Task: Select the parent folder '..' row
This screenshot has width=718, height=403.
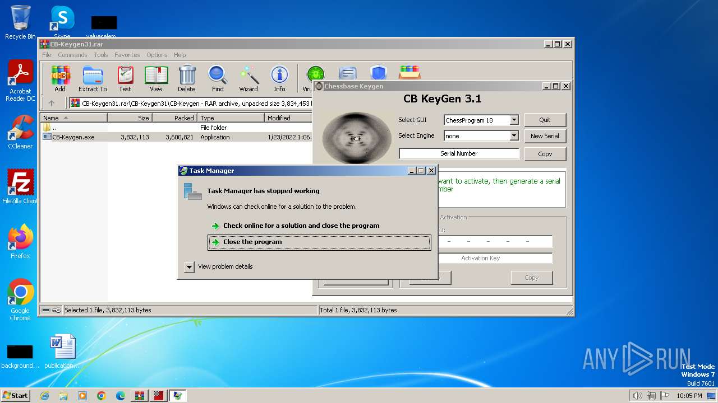Action: (177, 128)
